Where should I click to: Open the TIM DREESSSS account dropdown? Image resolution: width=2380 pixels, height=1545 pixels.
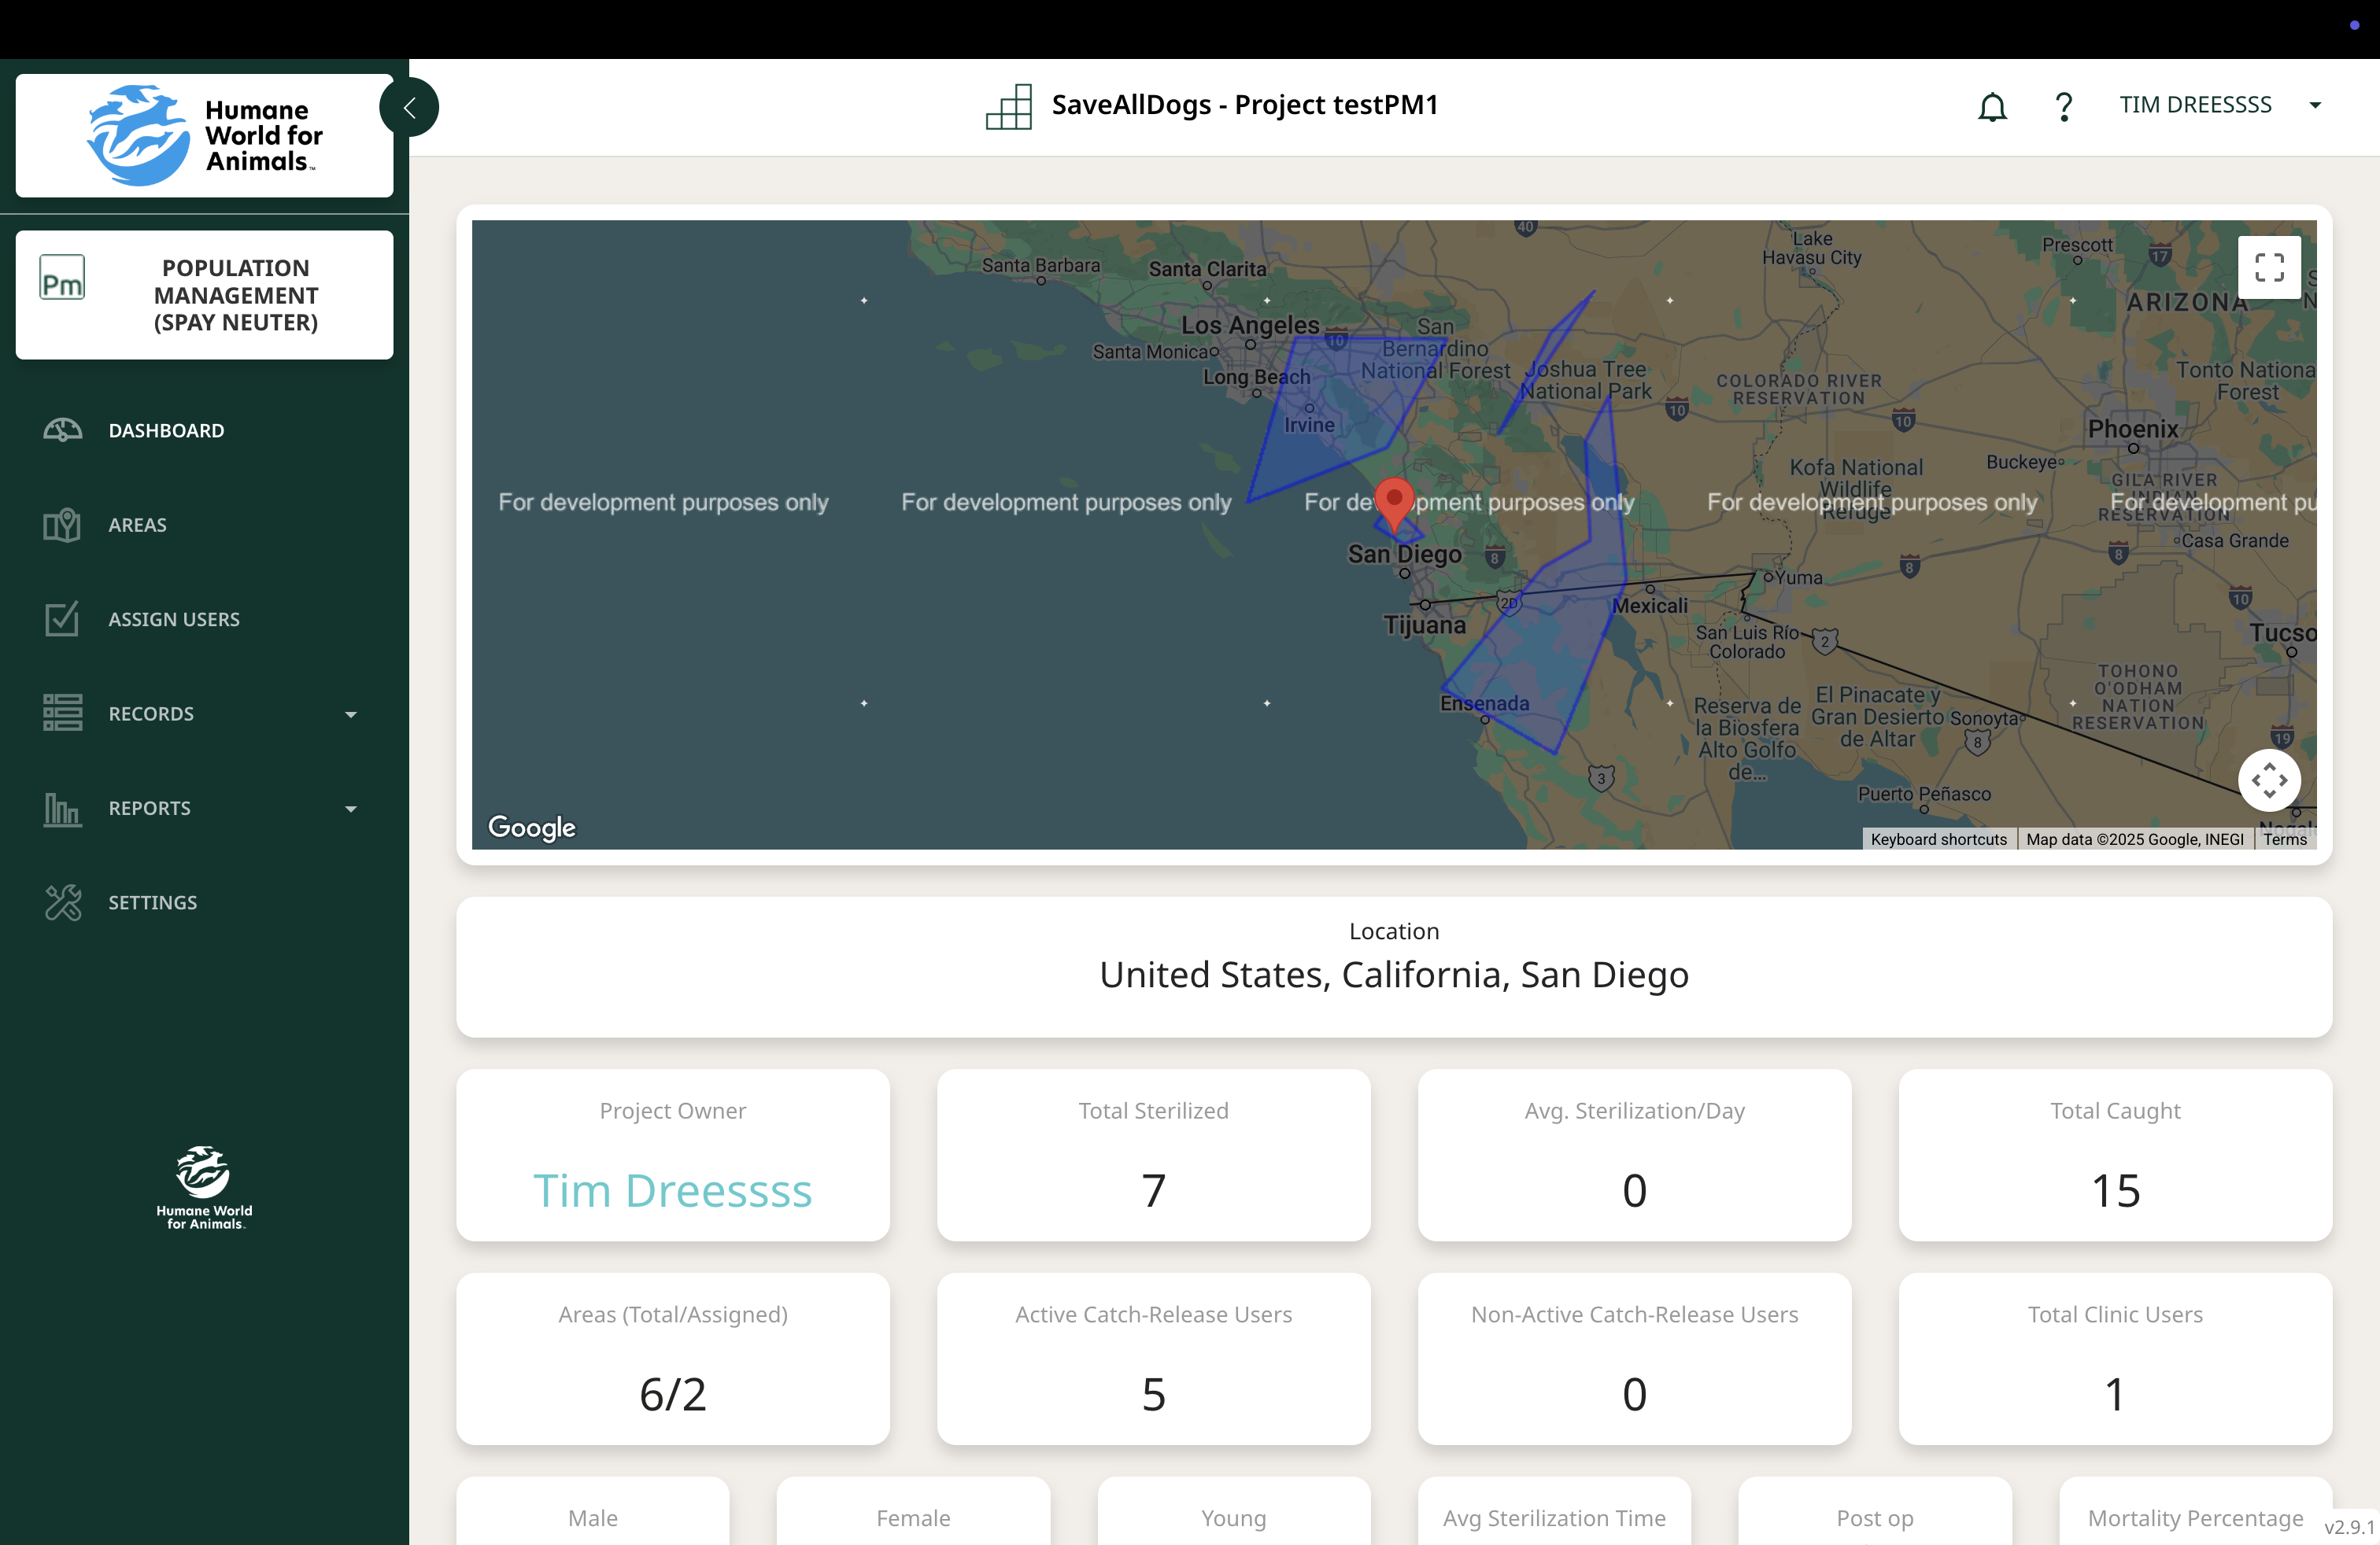pos(2318,105)
